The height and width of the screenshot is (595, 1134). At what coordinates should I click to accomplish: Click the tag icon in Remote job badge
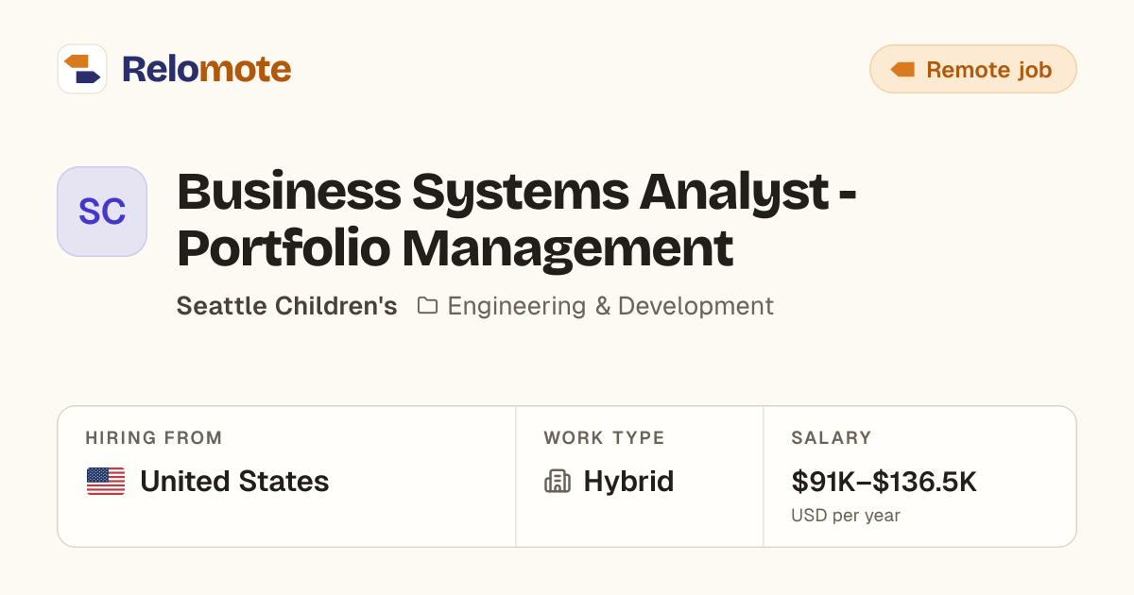902,69
